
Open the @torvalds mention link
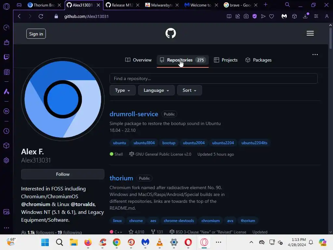click(83, 204)
